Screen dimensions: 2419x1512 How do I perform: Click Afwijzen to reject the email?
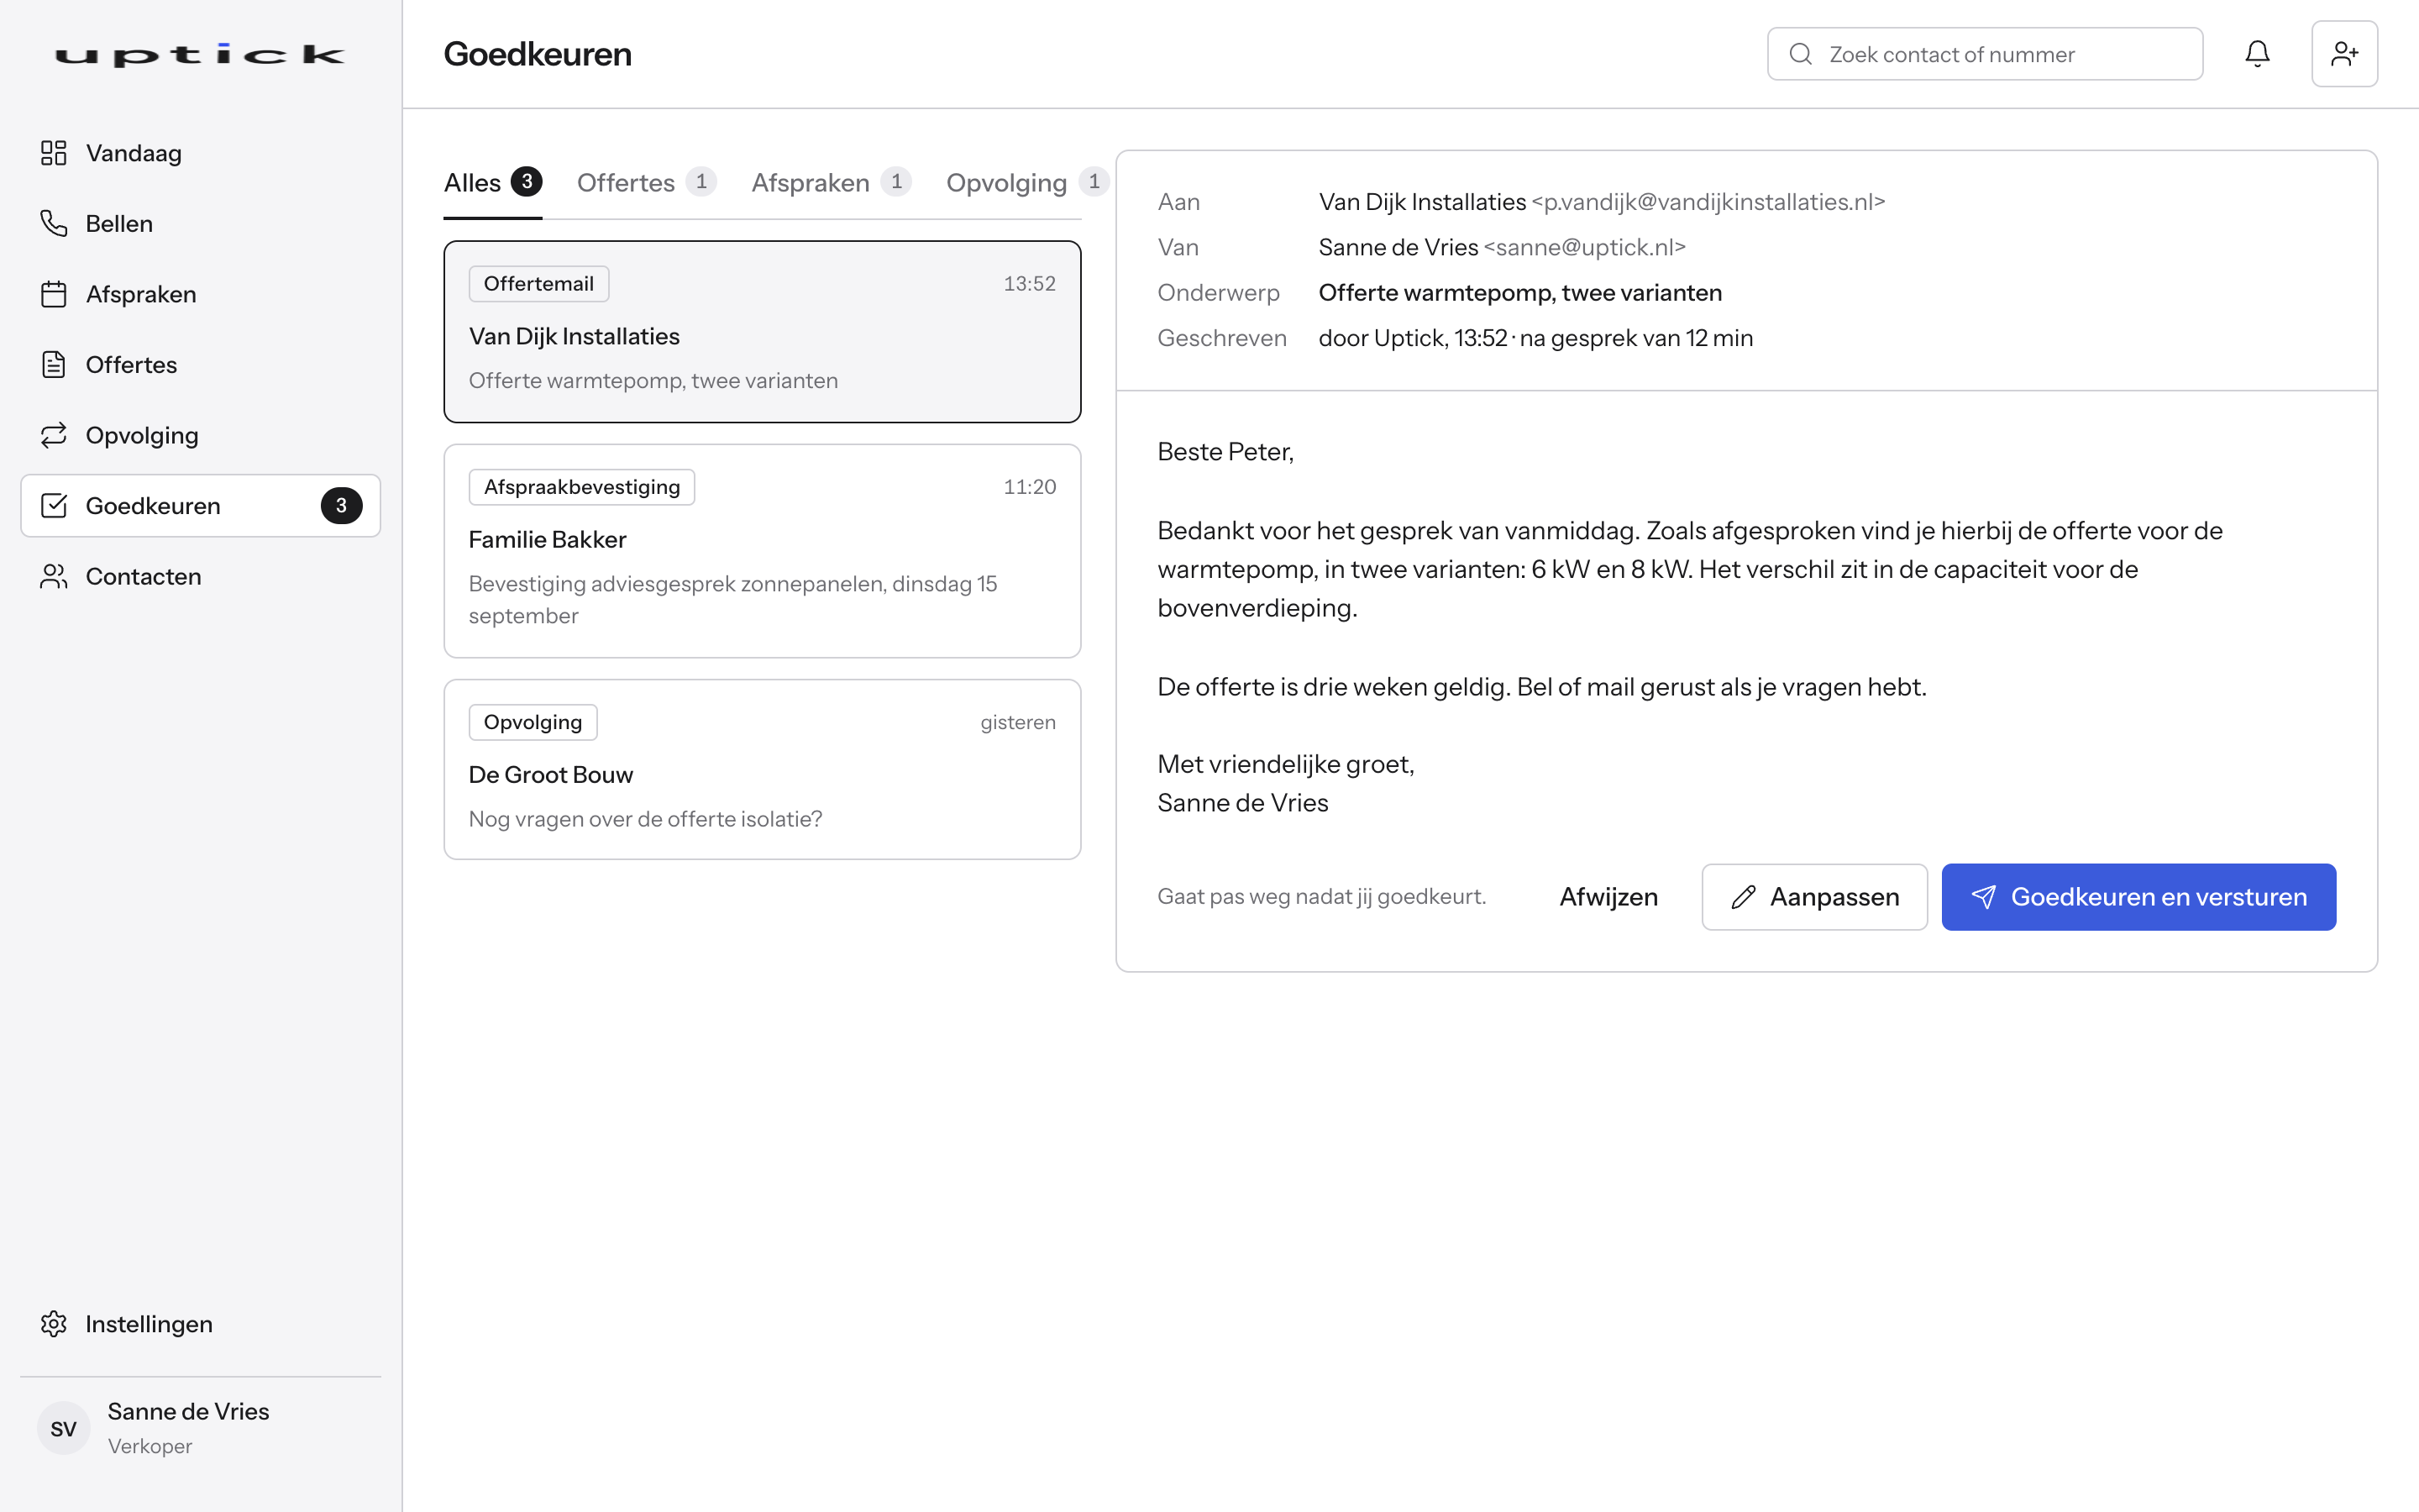click(x=1608, y=897)
